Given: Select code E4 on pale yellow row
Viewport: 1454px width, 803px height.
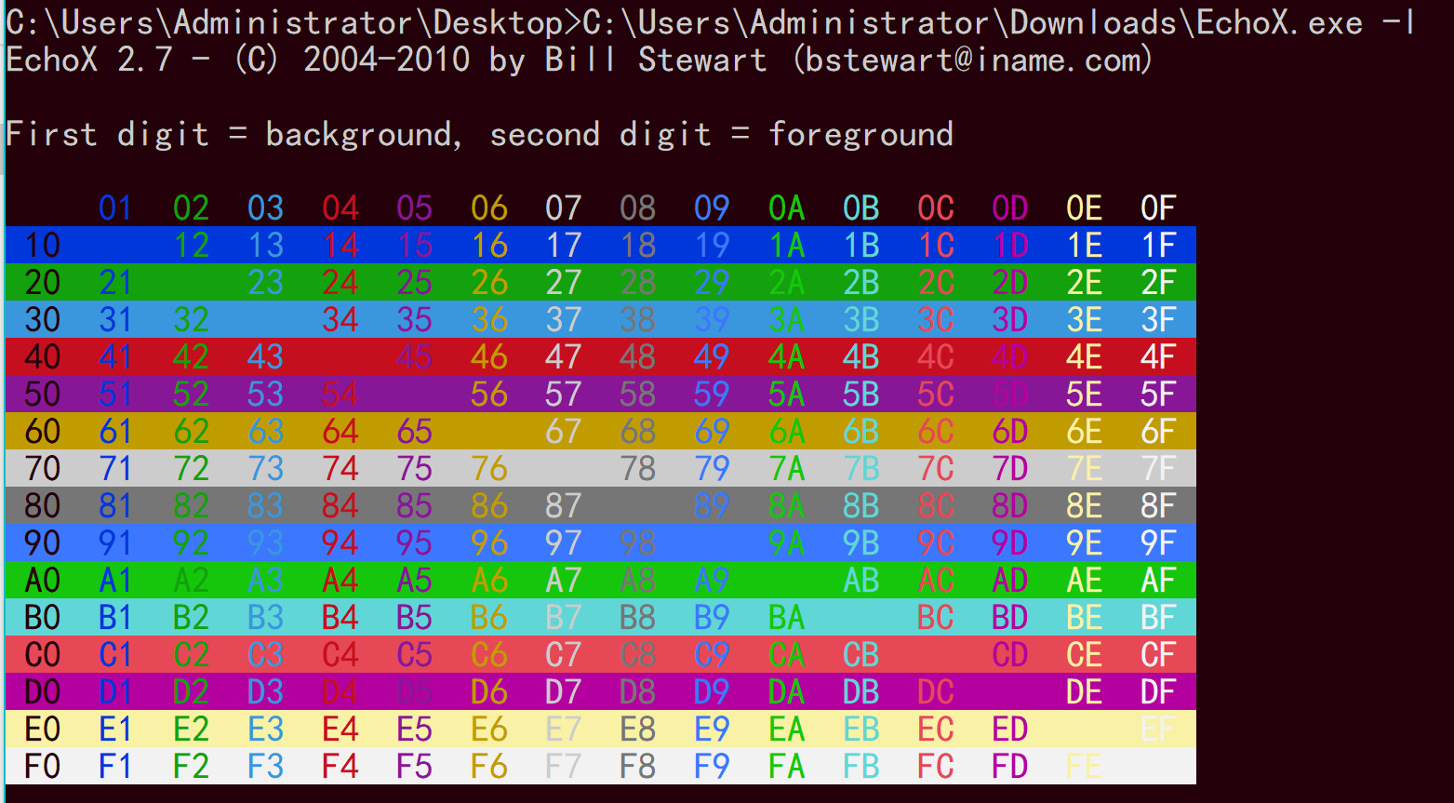Looking at the screenshot, I should (340, 729).
